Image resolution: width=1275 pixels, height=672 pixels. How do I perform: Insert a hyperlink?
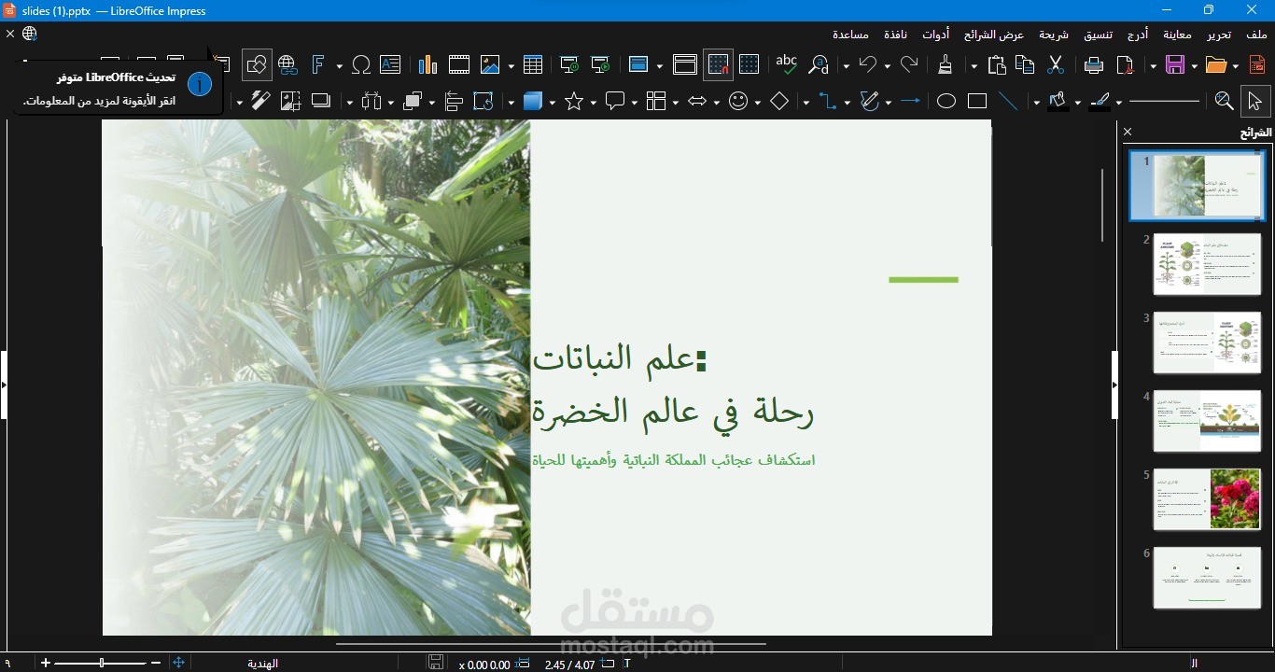(x=287, y=64)
